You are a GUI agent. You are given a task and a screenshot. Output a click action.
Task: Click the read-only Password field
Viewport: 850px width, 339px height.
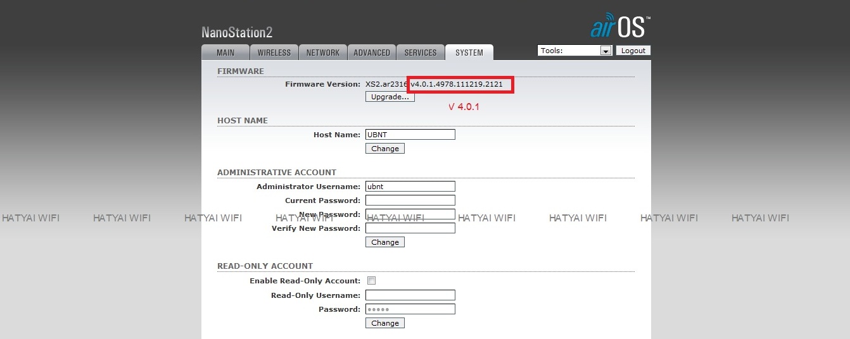[x=410, y=309]
